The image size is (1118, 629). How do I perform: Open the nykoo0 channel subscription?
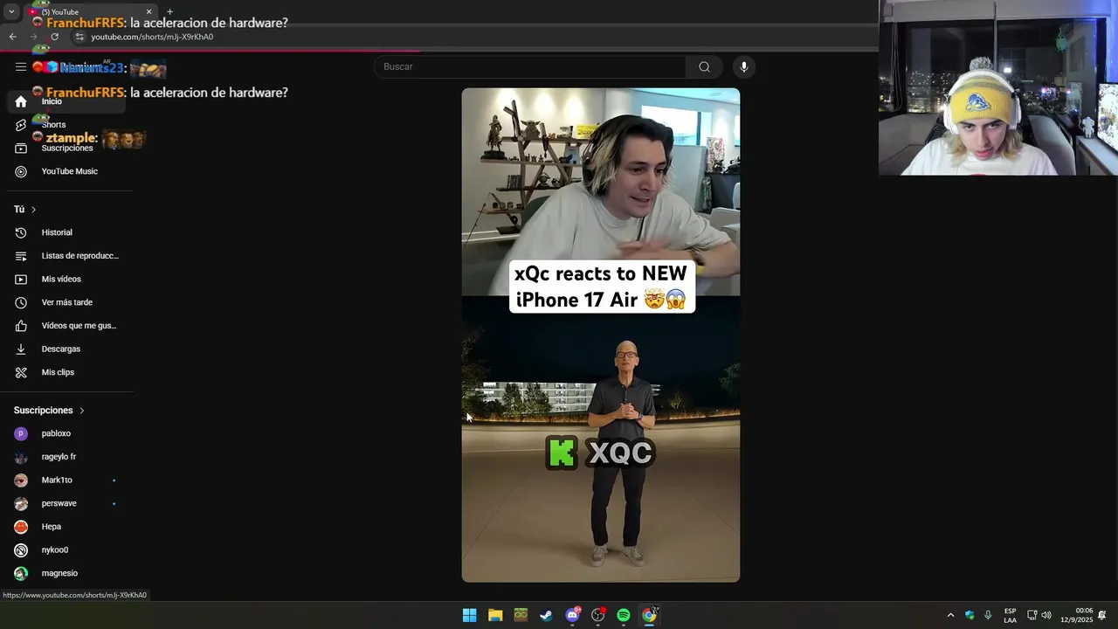point(66,550)
